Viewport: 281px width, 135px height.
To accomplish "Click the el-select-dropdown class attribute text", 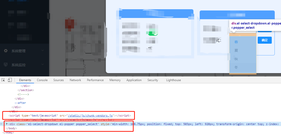I will (63, 124).
